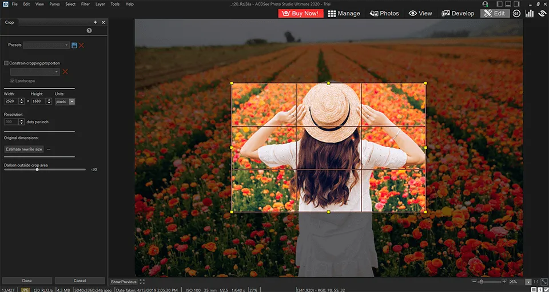The width and height of the screenshot is (549, 292).
Task: Open the Crop panel help icon
Action: 89,31
